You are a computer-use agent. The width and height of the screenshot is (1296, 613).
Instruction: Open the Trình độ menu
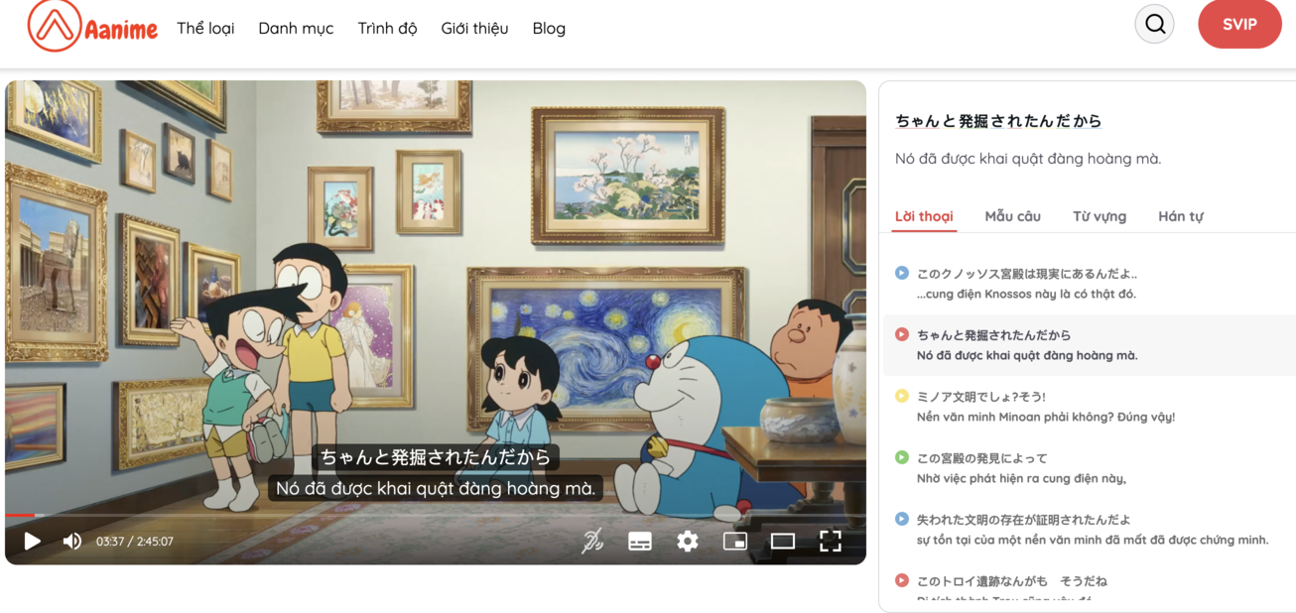387,28
